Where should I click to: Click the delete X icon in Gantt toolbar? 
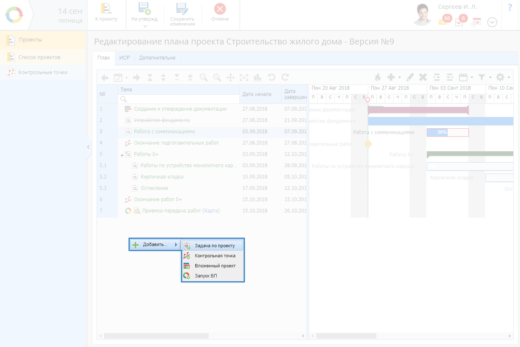(423, 78)
